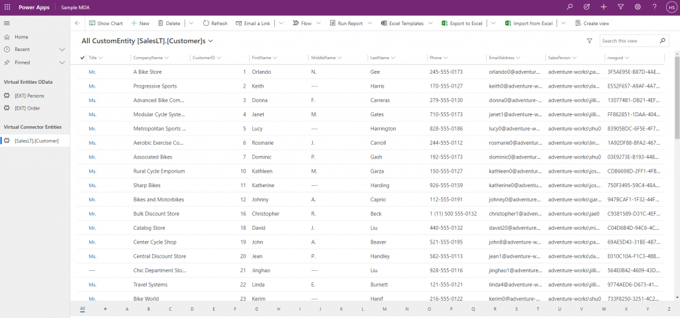Jump to # in the index bar
Screen dimensions: 680x318
click(105, 309)
